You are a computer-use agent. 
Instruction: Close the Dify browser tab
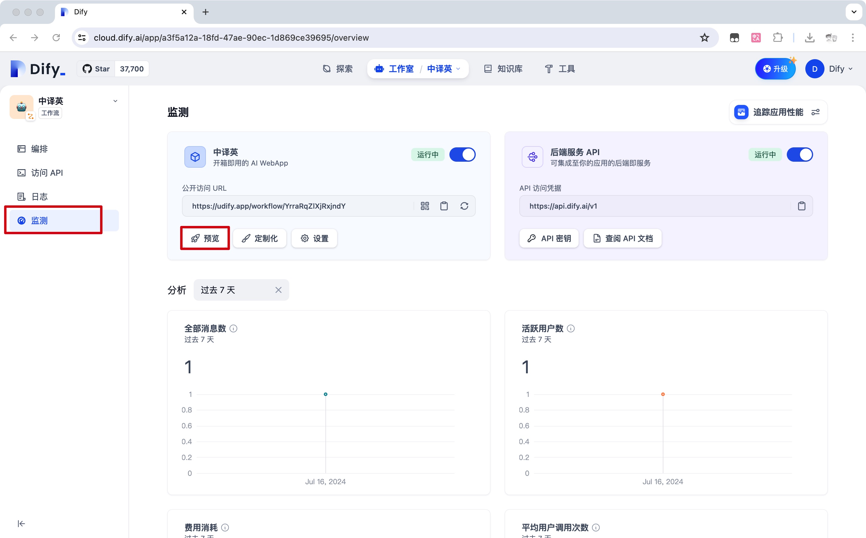click(184, 12)
